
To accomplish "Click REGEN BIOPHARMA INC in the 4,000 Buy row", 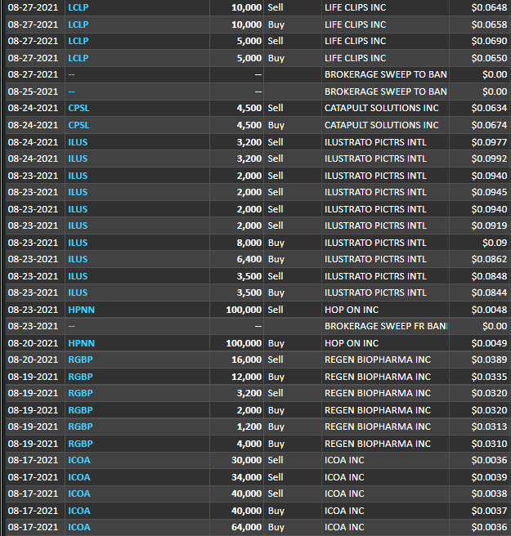I will [378, 444].
